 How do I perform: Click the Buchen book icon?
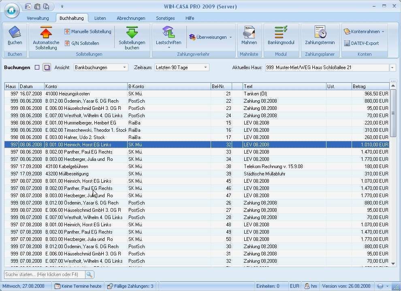pyautogui.click(x=15, y=33)
